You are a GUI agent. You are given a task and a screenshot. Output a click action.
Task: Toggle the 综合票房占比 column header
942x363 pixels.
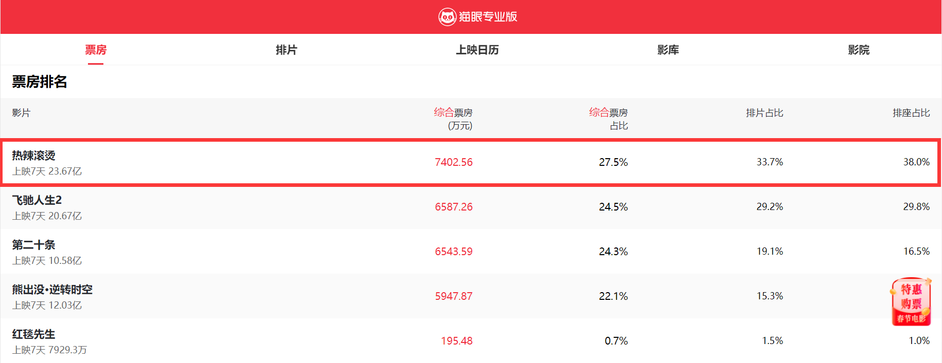[x=608, y=119]
